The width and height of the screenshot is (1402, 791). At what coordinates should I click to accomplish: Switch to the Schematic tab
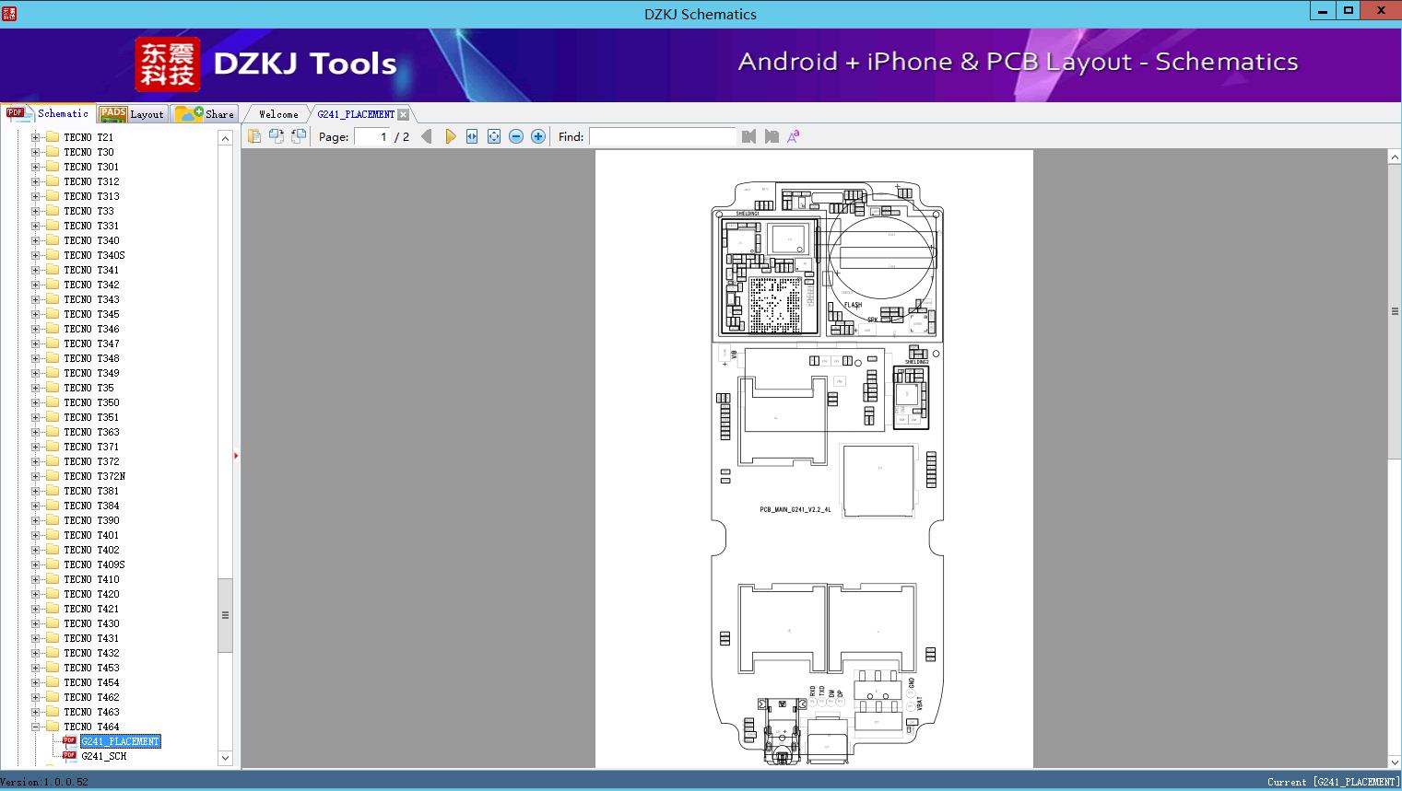point(48,113)
